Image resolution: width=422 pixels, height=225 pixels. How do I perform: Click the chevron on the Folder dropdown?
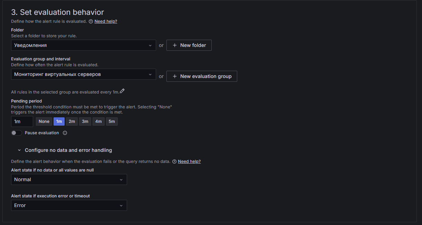click(x=150, y=45)
